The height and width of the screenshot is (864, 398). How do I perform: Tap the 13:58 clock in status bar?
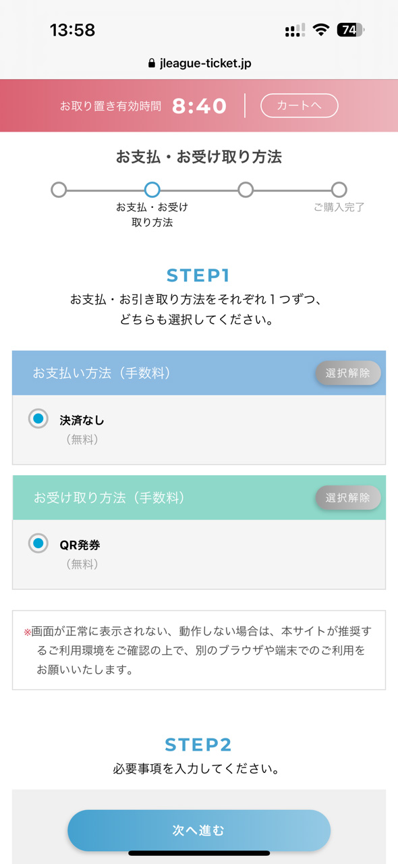72,30
